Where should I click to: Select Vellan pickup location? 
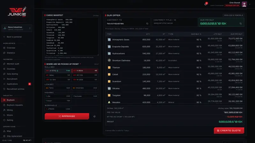[58, 75]
